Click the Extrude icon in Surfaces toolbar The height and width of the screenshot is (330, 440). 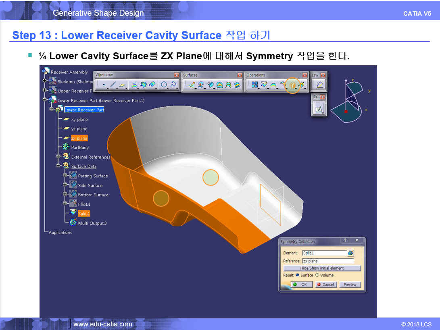[x=192, y=85]
